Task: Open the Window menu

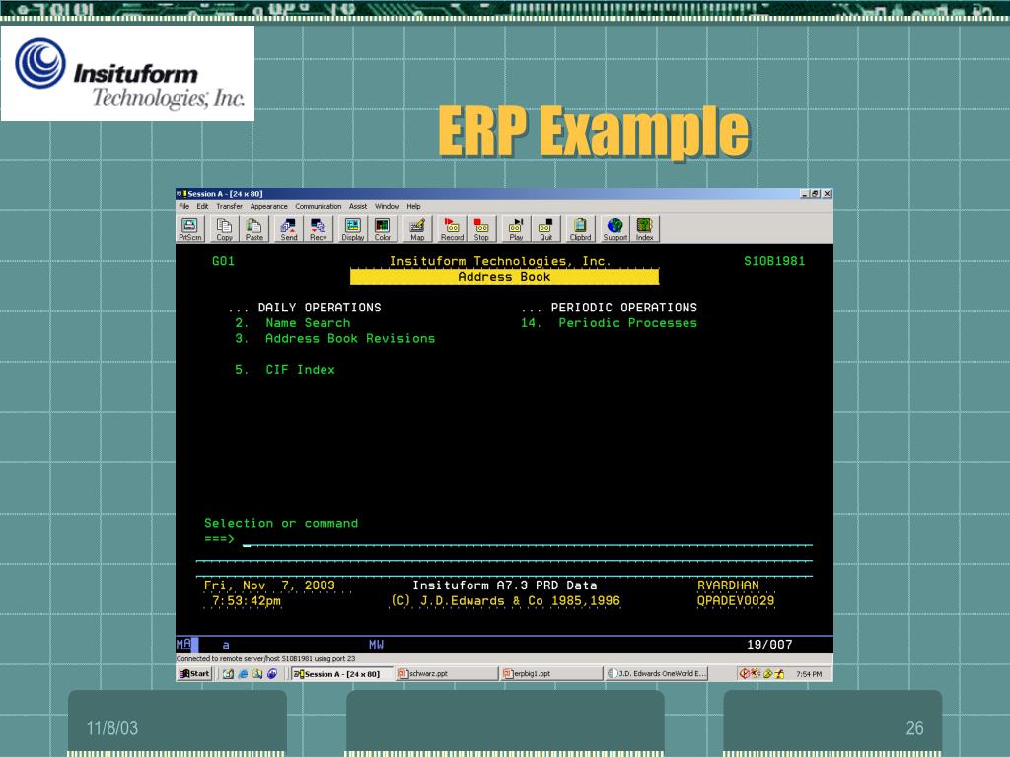Action: pyautogui.click(x=387, y=206)
